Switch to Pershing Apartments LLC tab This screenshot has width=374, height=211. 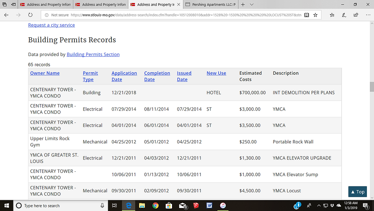(x=211, y=4)
